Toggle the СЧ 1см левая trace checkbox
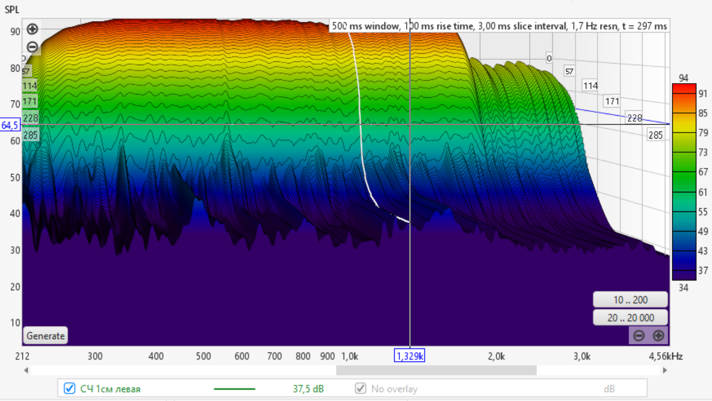712x401 pixels. coord(70,389)
